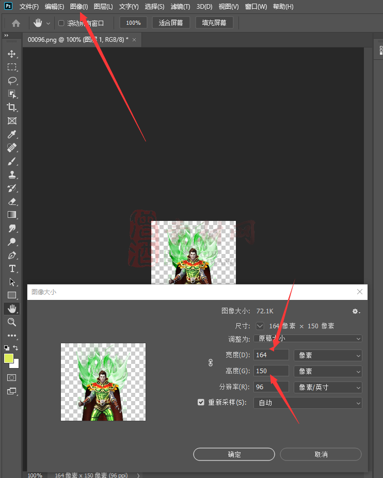Select the Lasso tool

coord(12,81)
